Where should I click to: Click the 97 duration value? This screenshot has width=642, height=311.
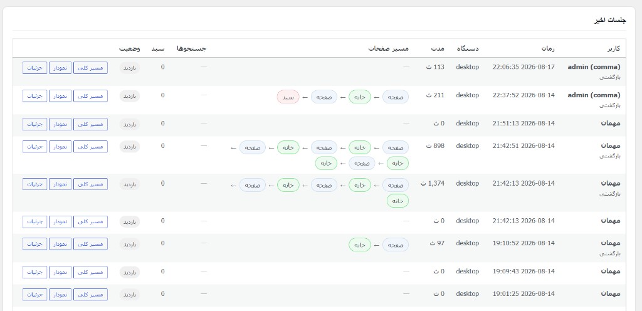point(437,243)
